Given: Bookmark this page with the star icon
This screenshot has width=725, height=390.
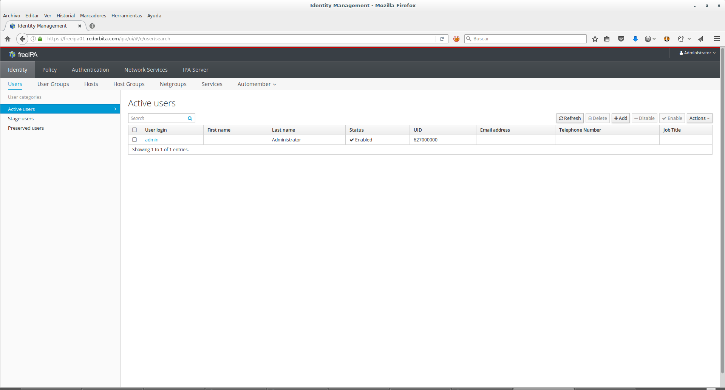Looking at the screenshot, I should [595, 39].
